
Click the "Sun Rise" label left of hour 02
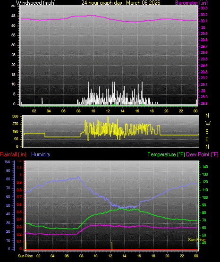click(25, 256)
